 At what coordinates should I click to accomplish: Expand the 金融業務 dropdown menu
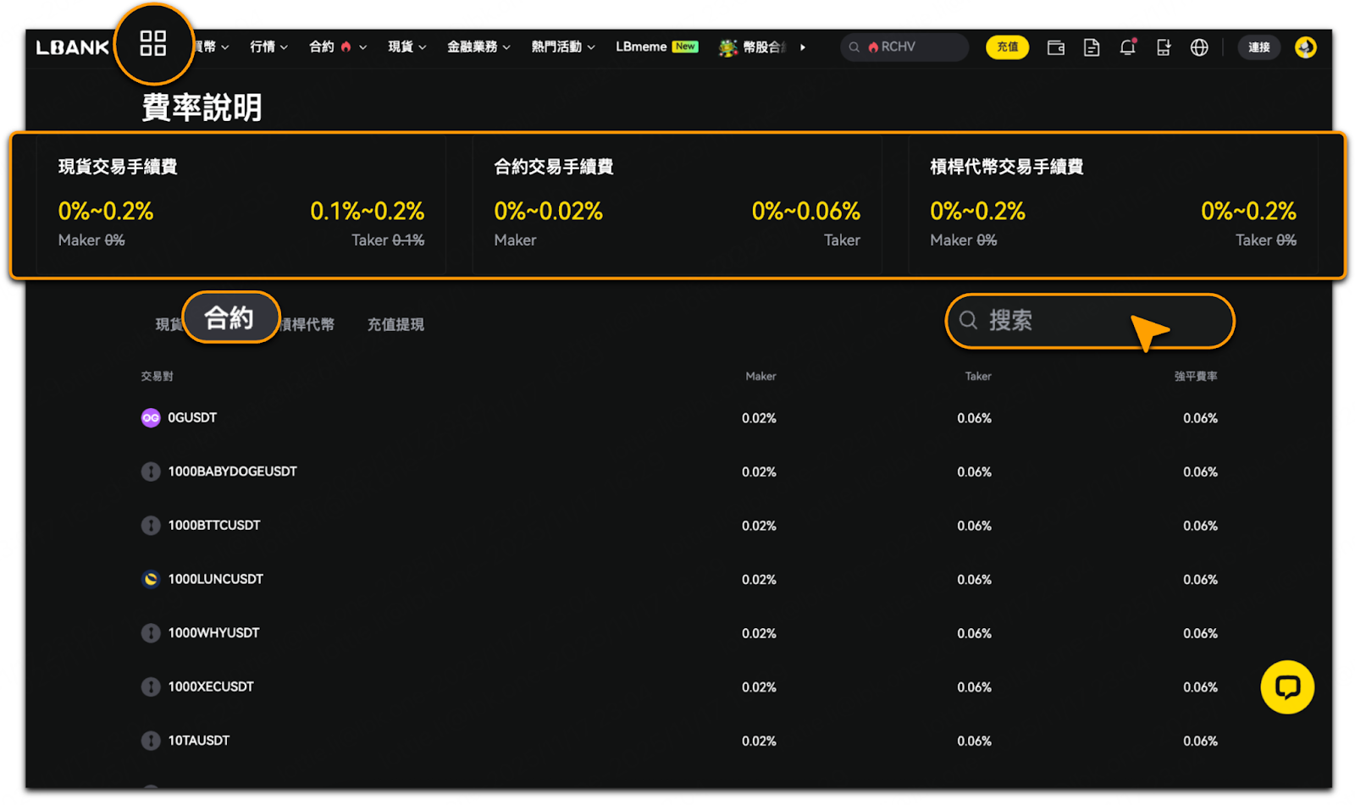(478, 47)
